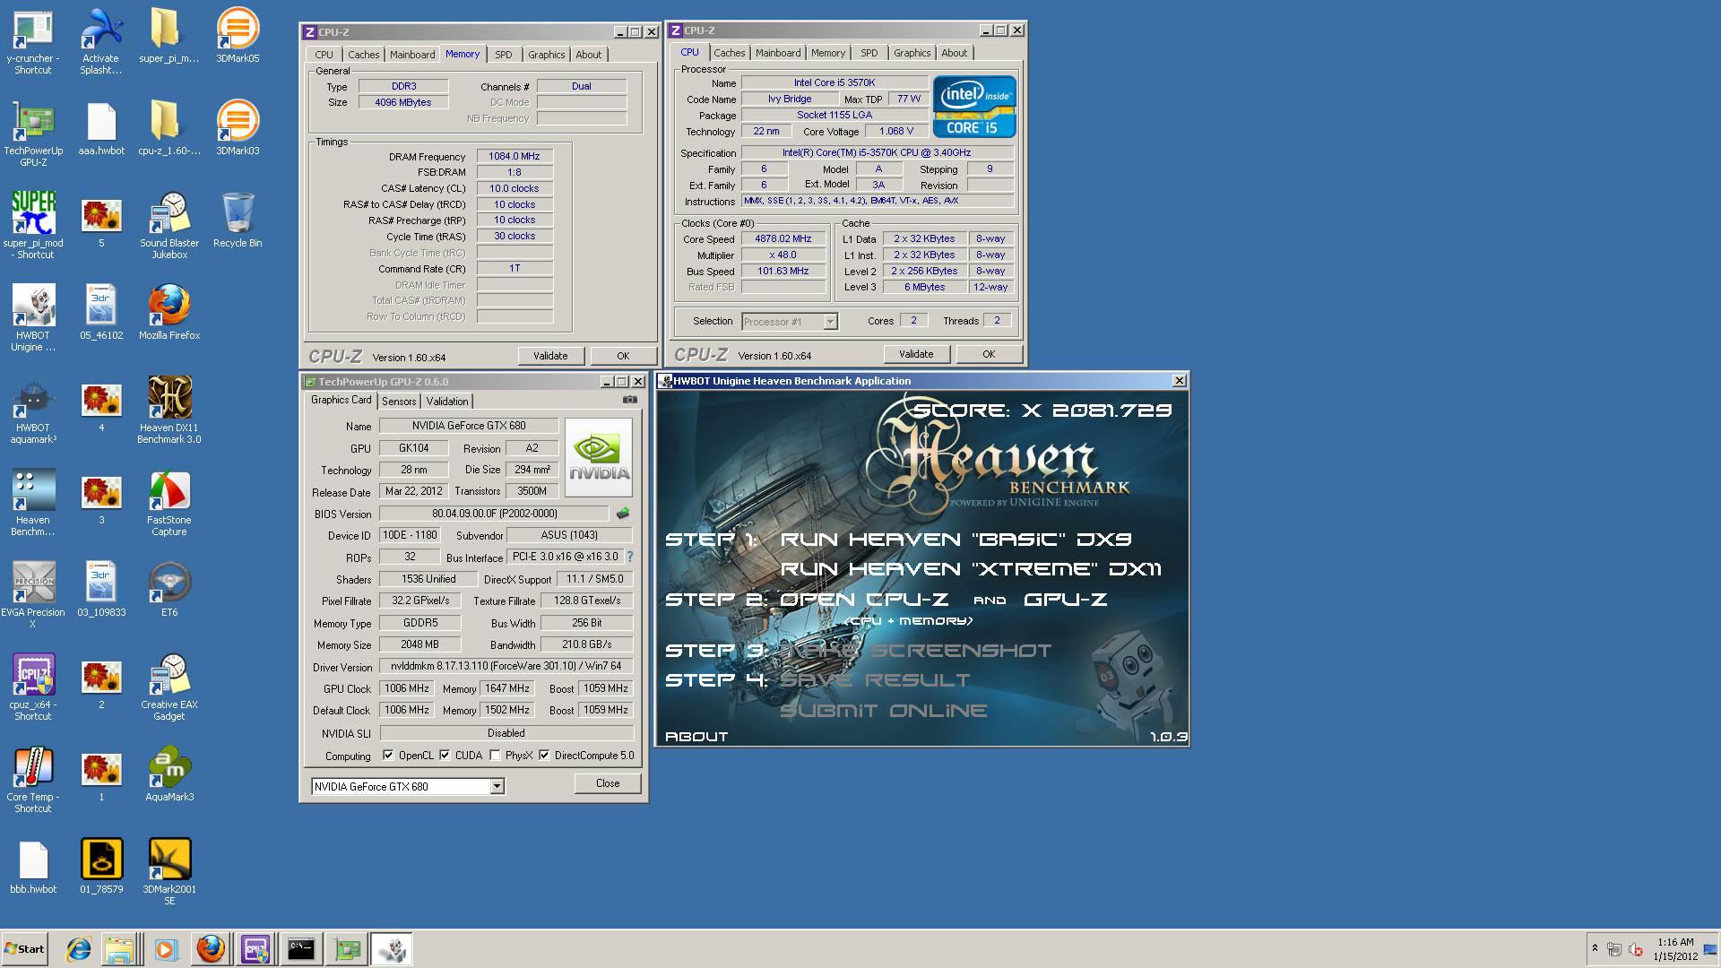Open the super_pi_mod shortcut icon
The image size is (1721, 968).
pos(33,214)
